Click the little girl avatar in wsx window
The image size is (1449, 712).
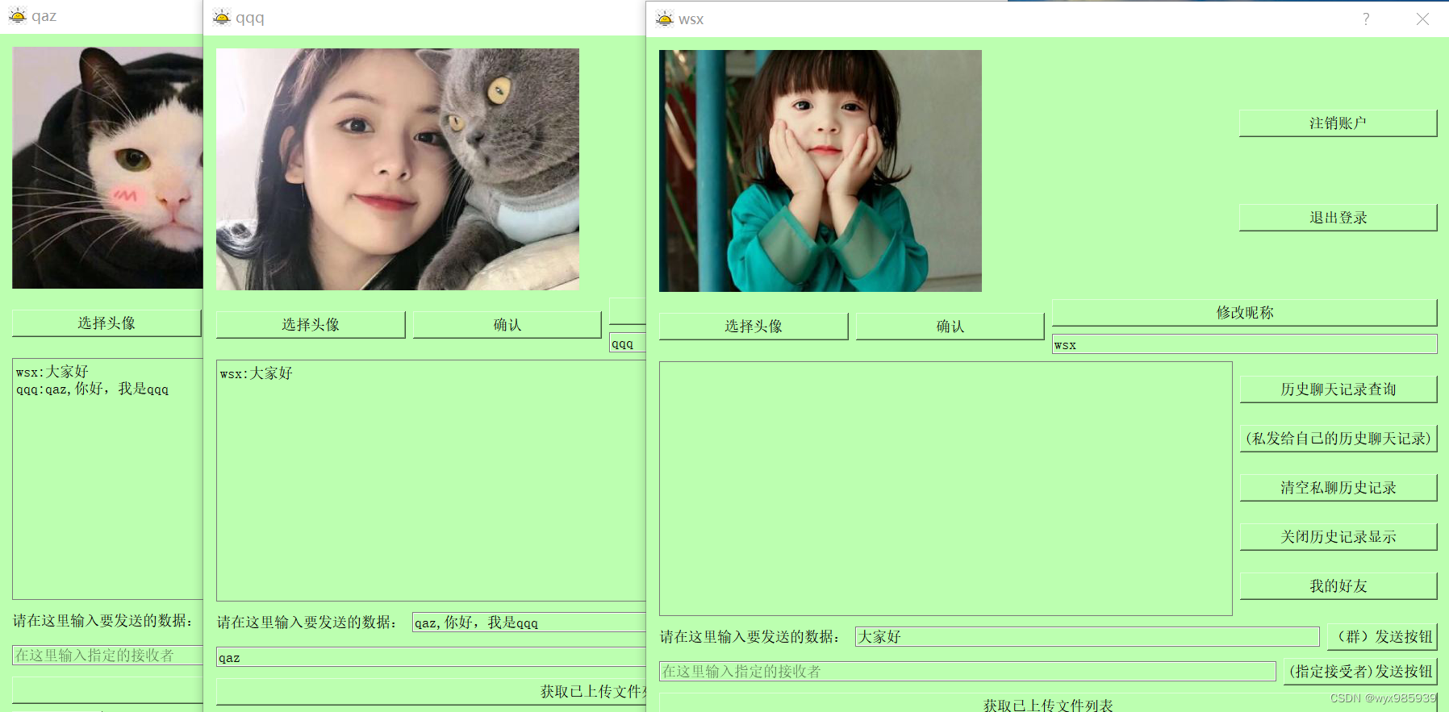821,171
